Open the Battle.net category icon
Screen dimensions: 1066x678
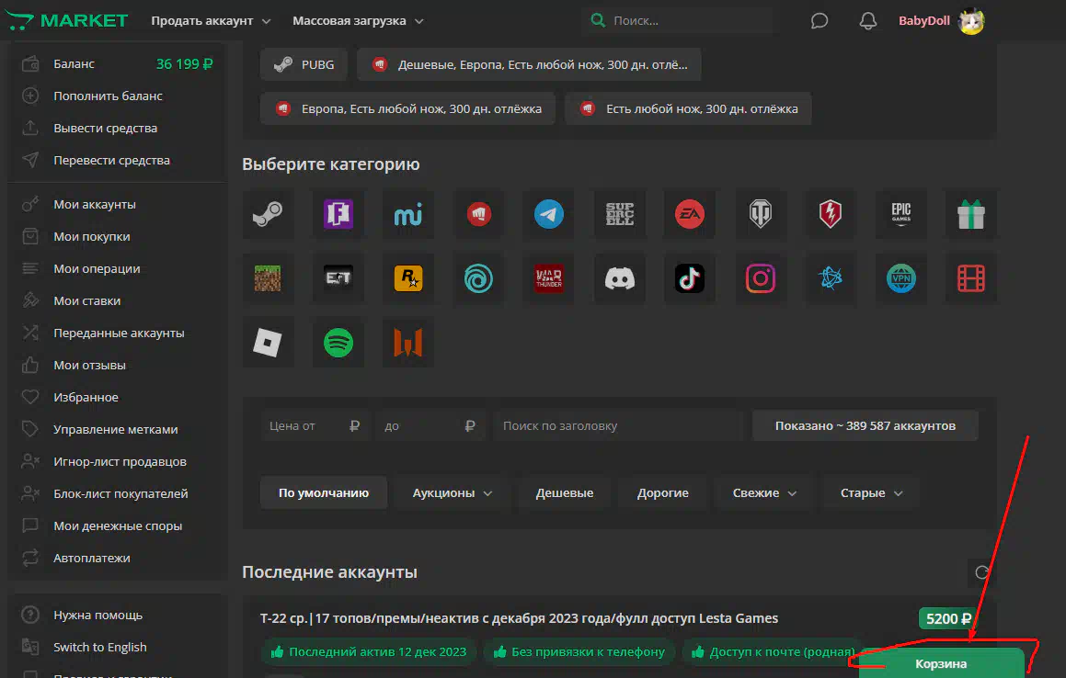(x=831, y=277)
